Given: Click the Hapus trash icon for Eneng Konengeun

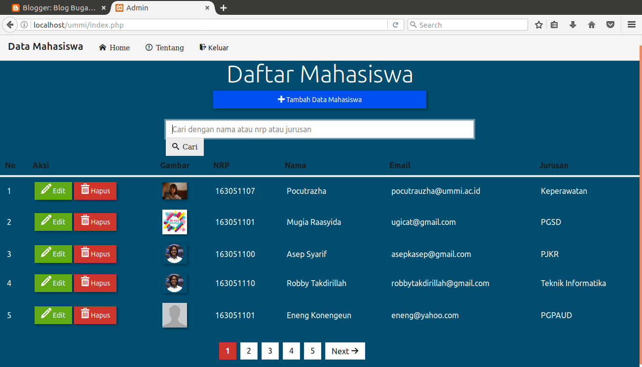Looking at the screenshot, I should 86,315.
